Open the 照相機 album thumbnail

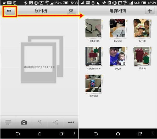pos(142,56)
